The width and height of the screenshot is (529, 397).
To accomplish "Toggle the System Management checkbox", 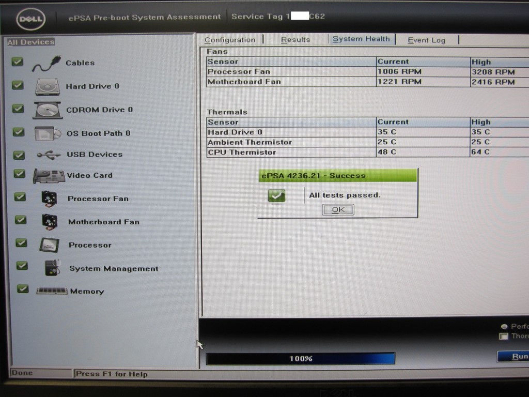I will (x=22, y=266).
